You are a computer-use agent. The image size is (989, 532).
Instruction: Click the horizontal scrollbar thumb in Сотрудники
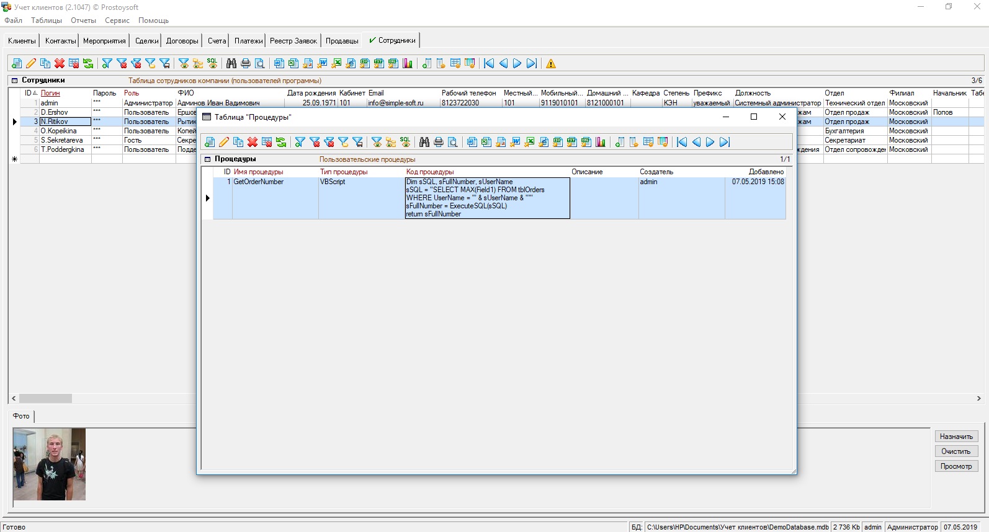pos(45,399)
